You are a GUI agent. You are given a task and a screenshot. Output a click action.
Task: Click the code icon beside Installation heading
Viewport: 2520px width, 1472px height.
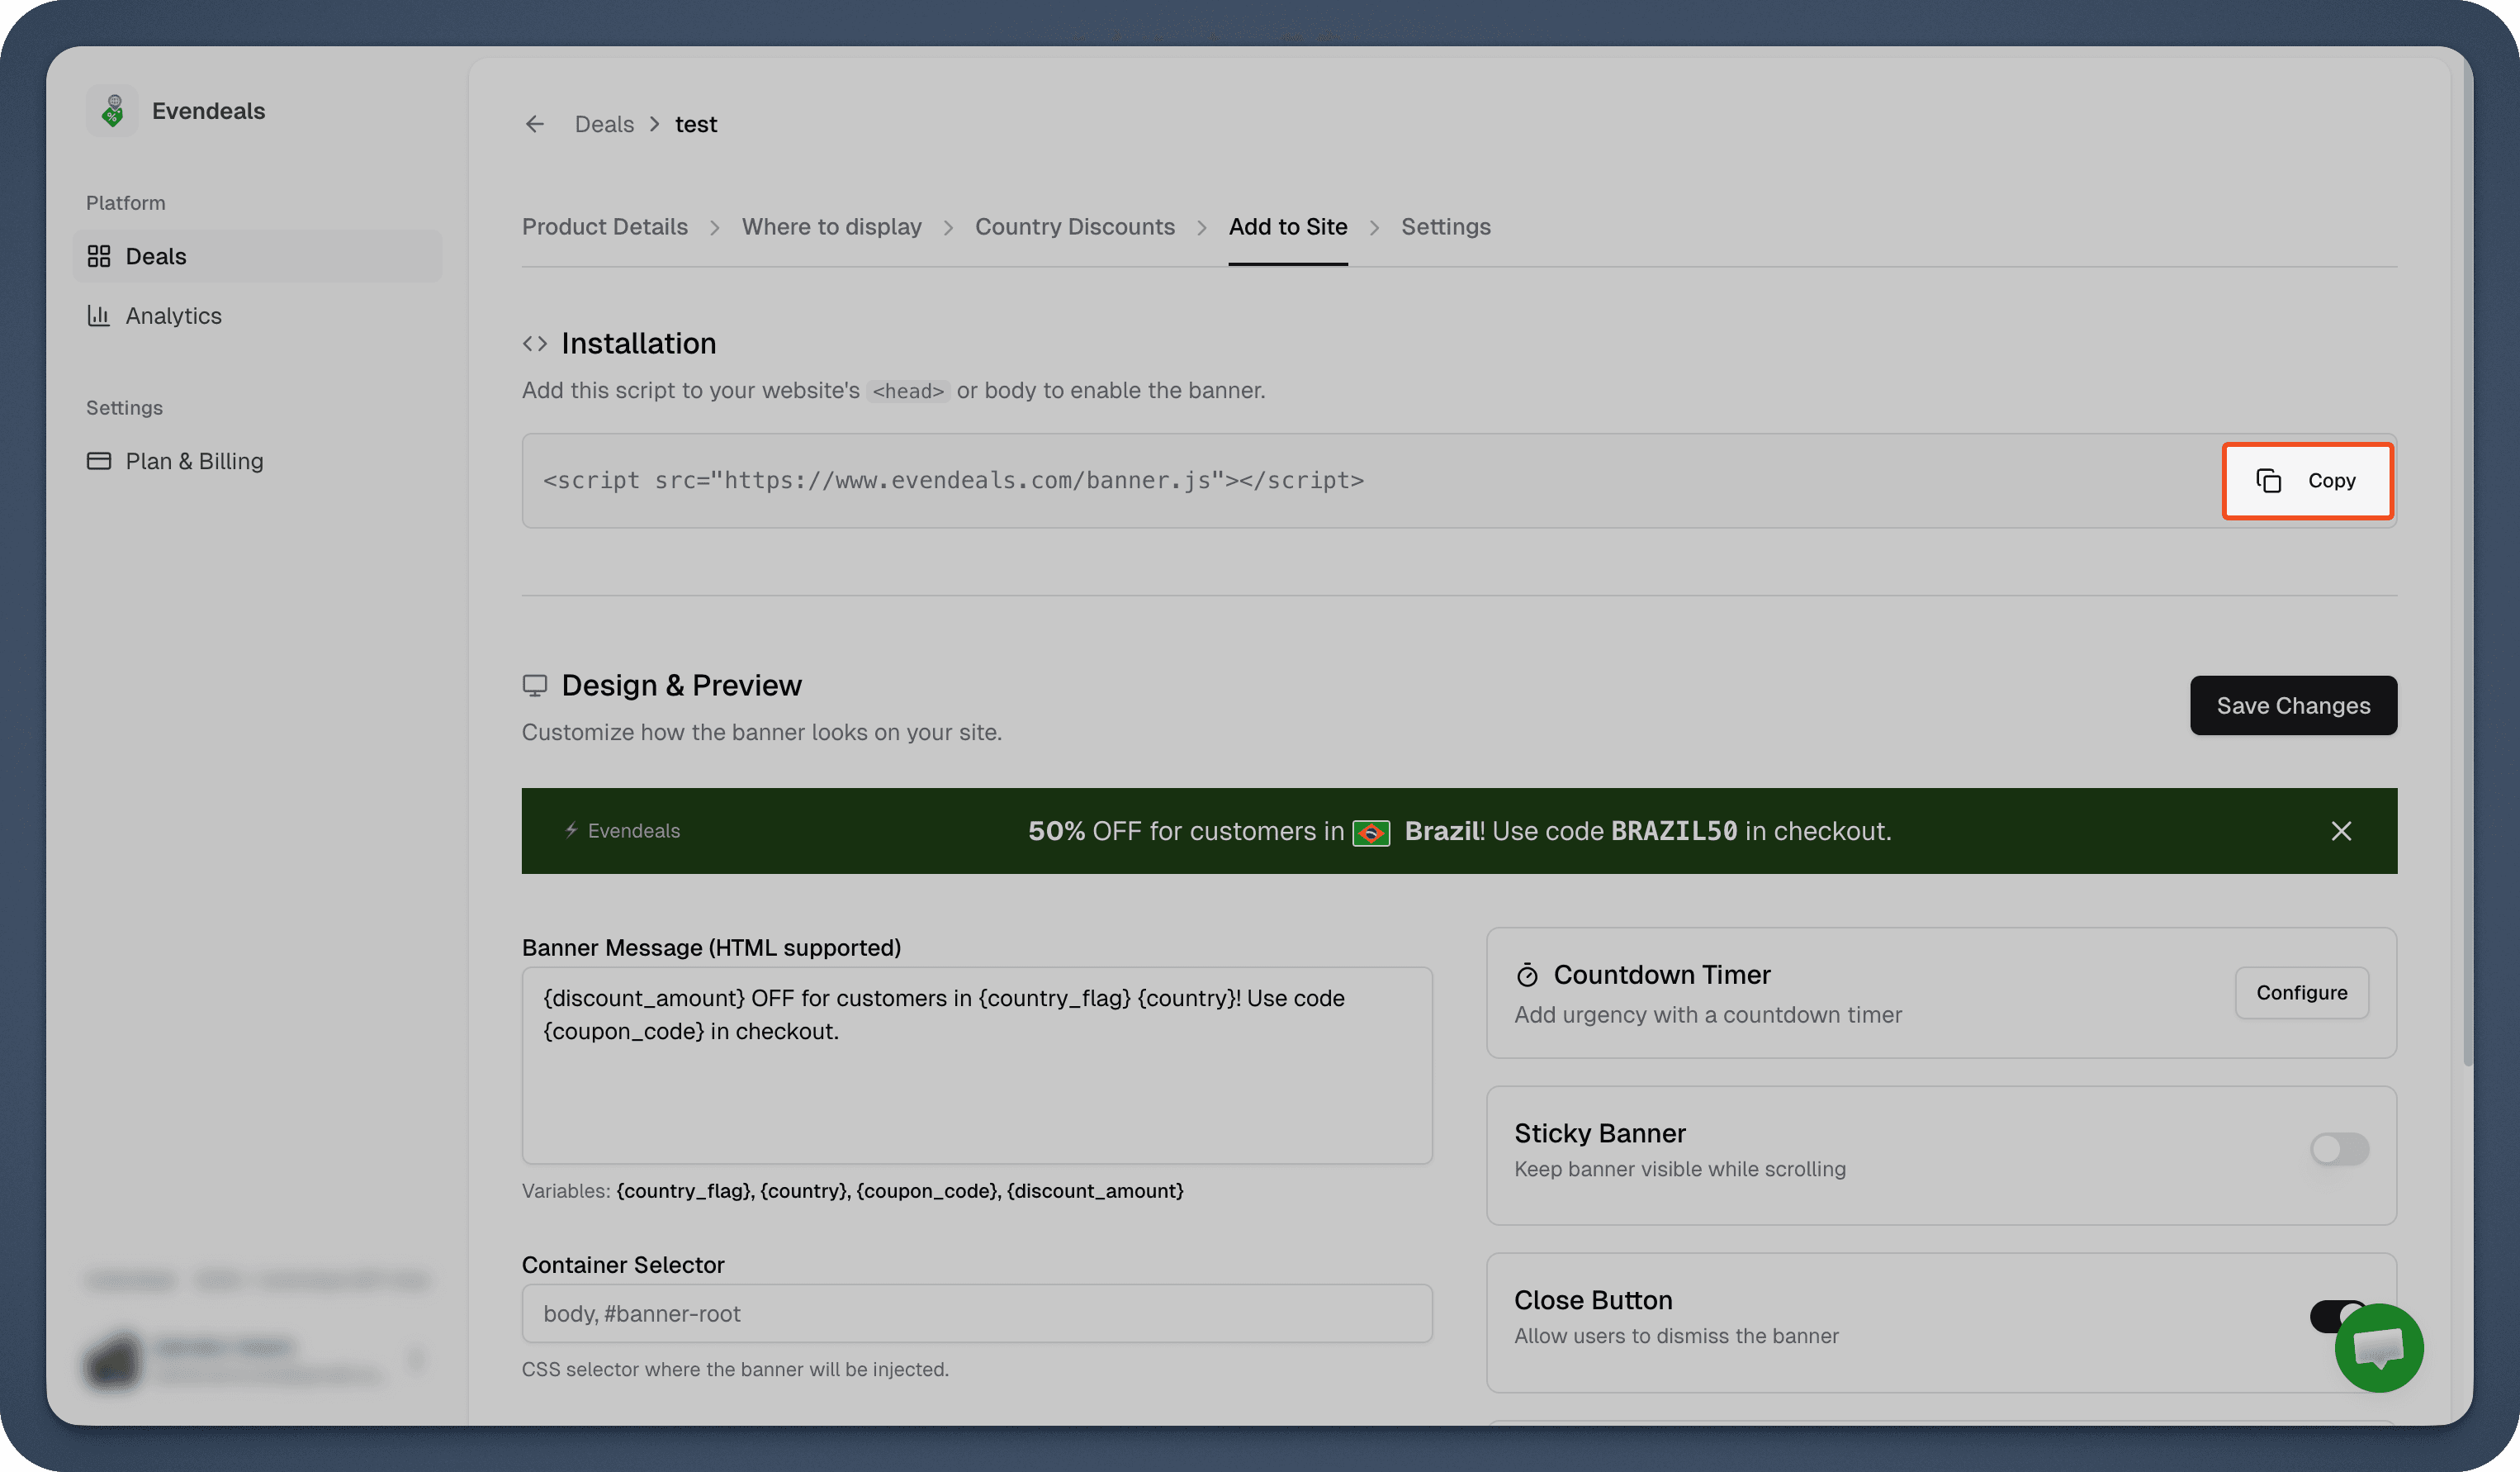[x=535, y=344]
